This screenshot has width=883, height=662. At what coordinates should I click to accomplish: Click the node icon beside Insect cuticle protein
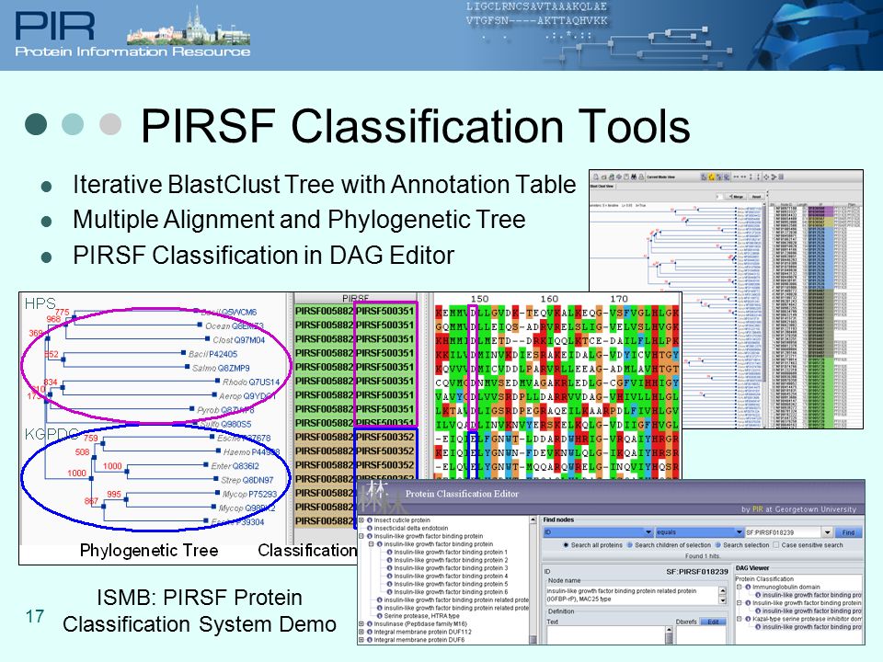coord(370,520)
